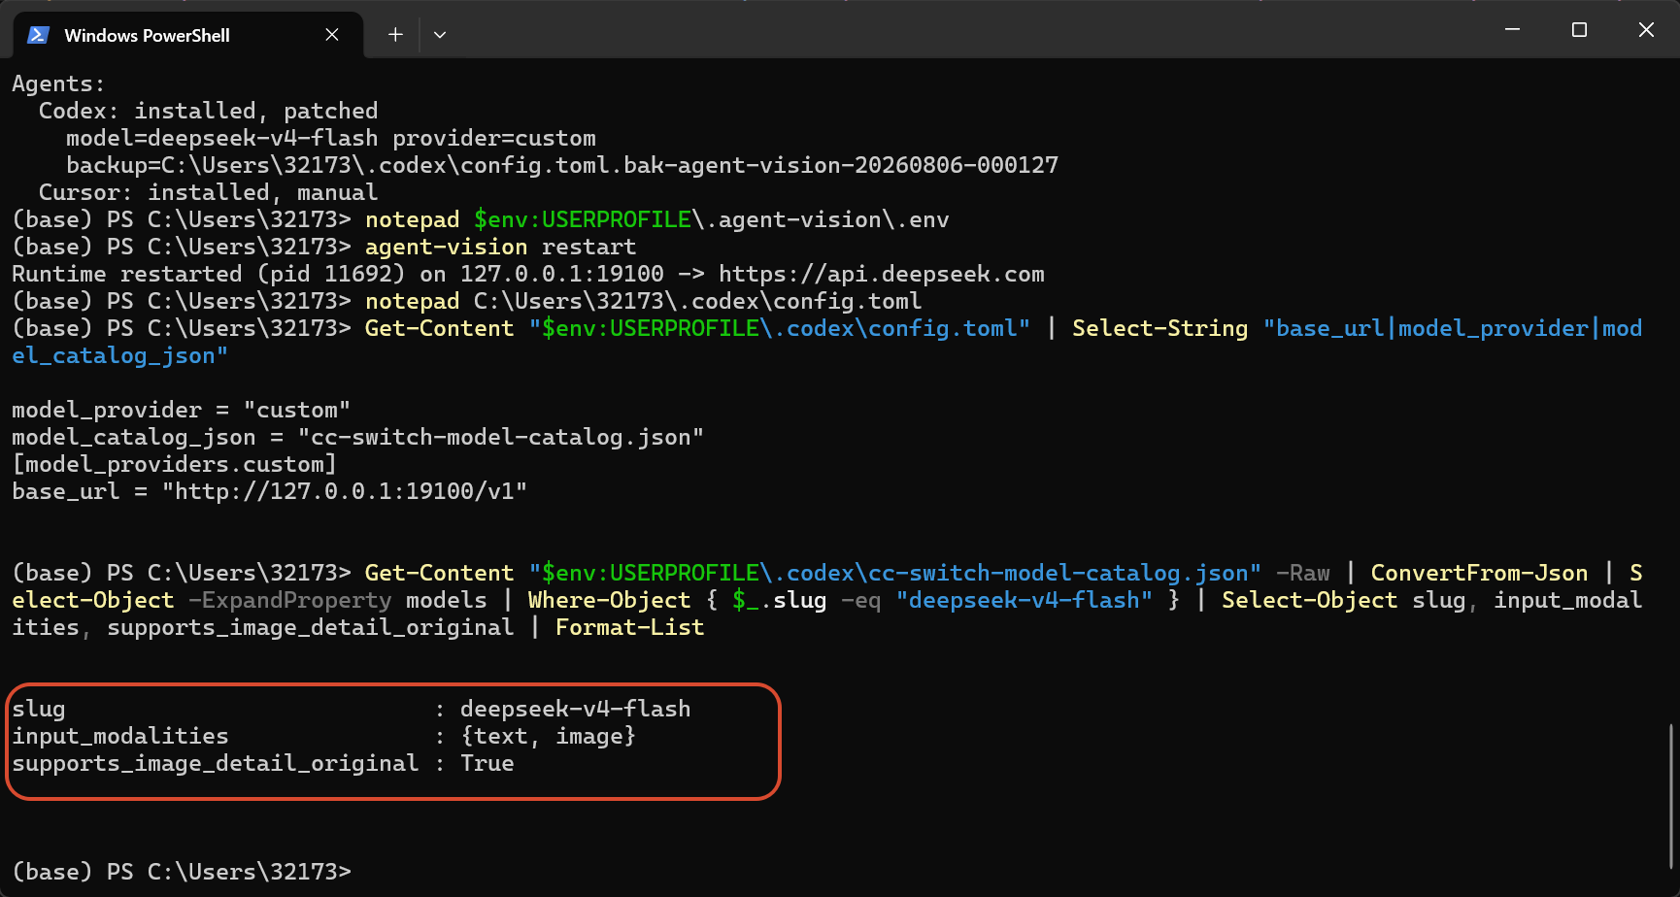Click the model_provider = "custom" line
The height and width of the screenshot is (897, 1680).
(181, 410)
